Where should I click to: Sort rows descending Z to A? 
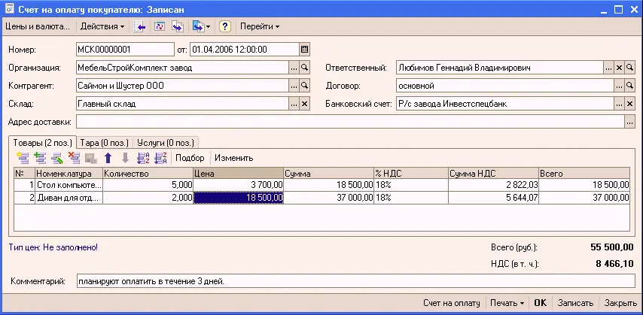pos(160,158)
